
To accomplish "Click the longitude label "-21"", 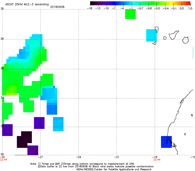I will click(x=117, y=157).
